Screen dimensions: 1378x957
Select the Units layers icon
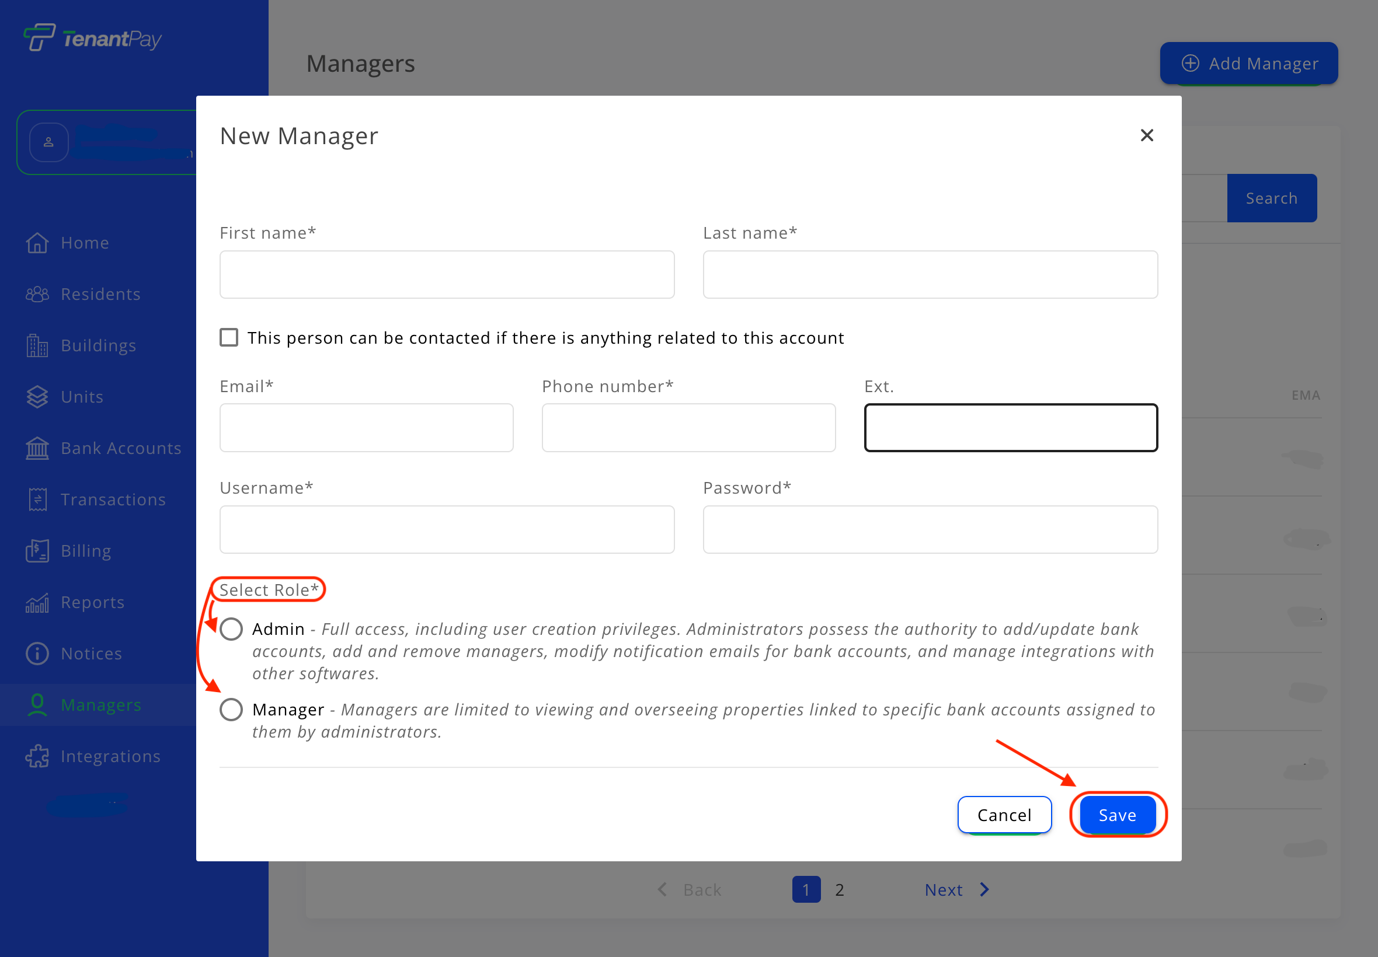point(37,397)
